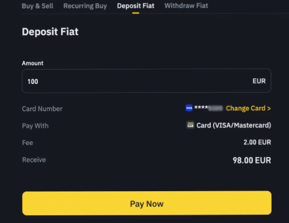Click the masked card number text
This screenshot has width=289, height=223.
pos(208,108)
